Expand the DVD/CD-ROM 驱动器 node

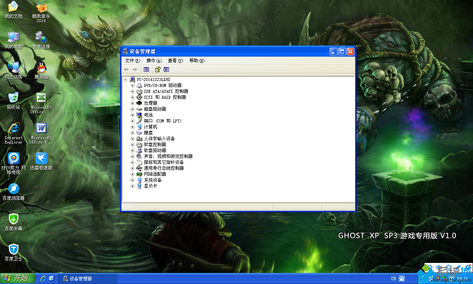tap(133, 85)
